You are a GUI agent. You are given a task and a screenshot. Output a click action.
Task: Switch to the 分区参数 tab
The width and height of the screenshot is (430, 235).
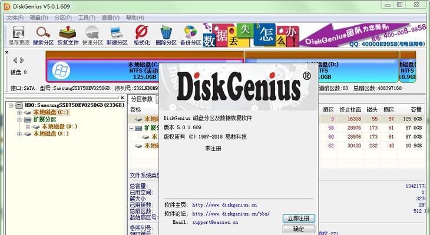(x=142, y=99)
